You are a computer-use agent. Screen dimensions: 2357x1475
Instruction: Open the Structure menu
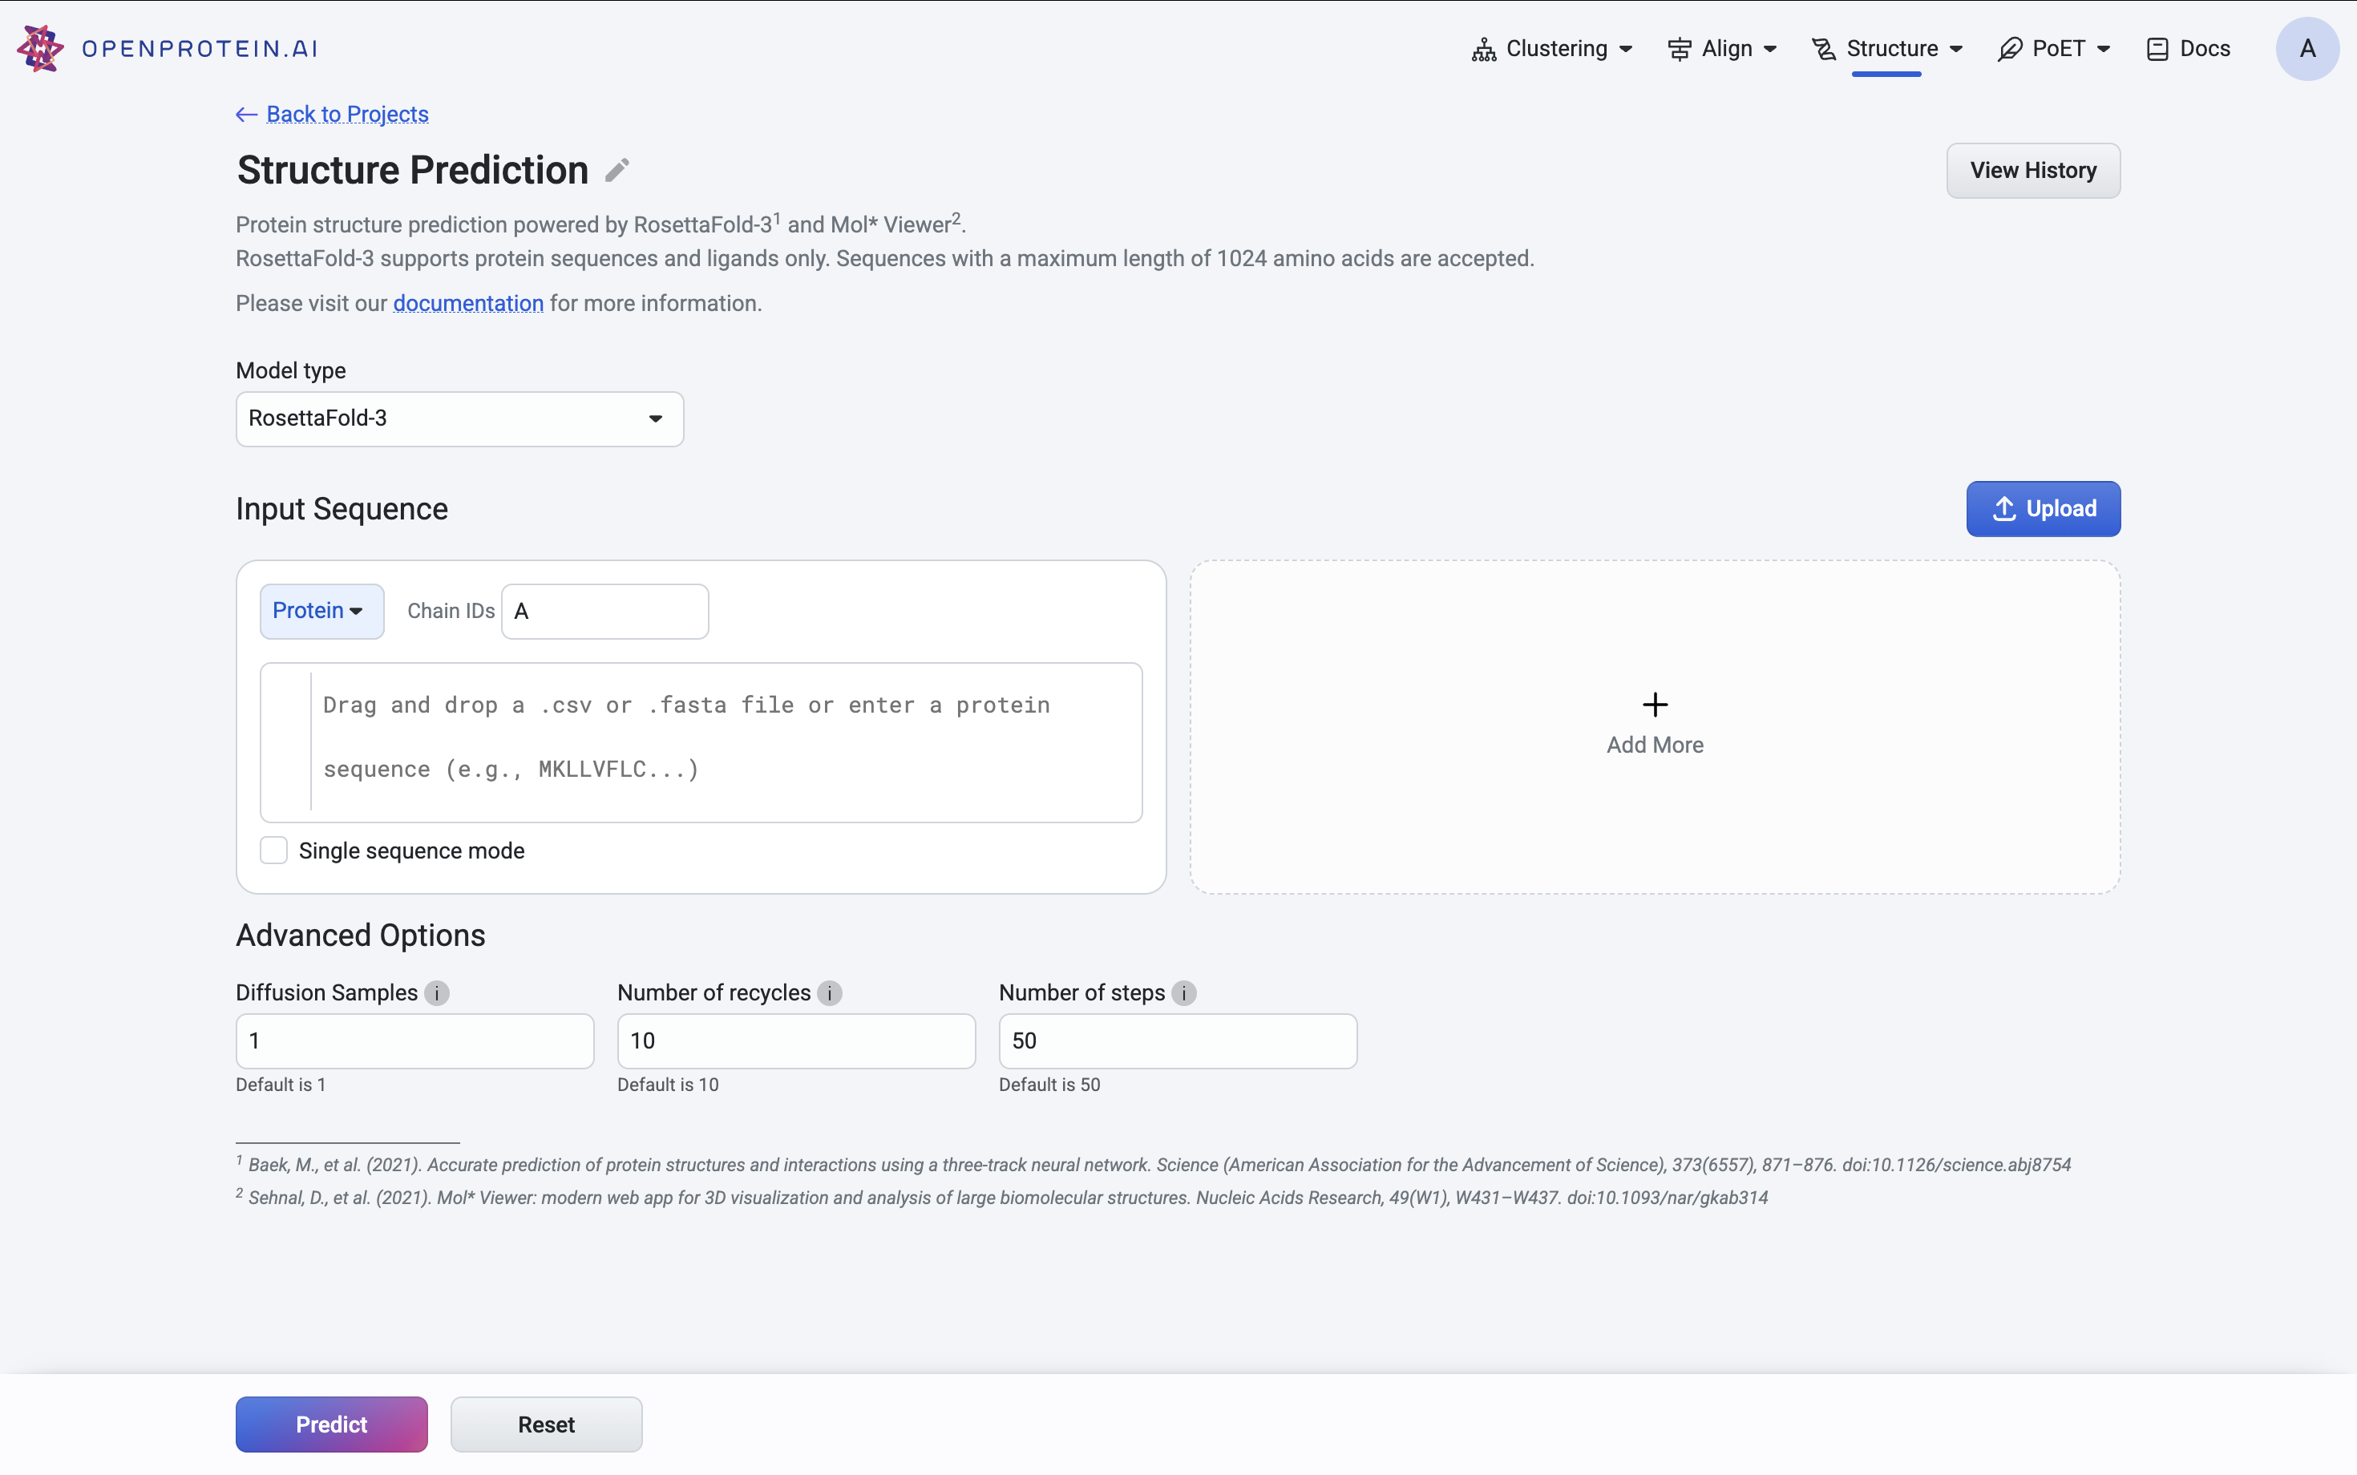[1889, 49]
